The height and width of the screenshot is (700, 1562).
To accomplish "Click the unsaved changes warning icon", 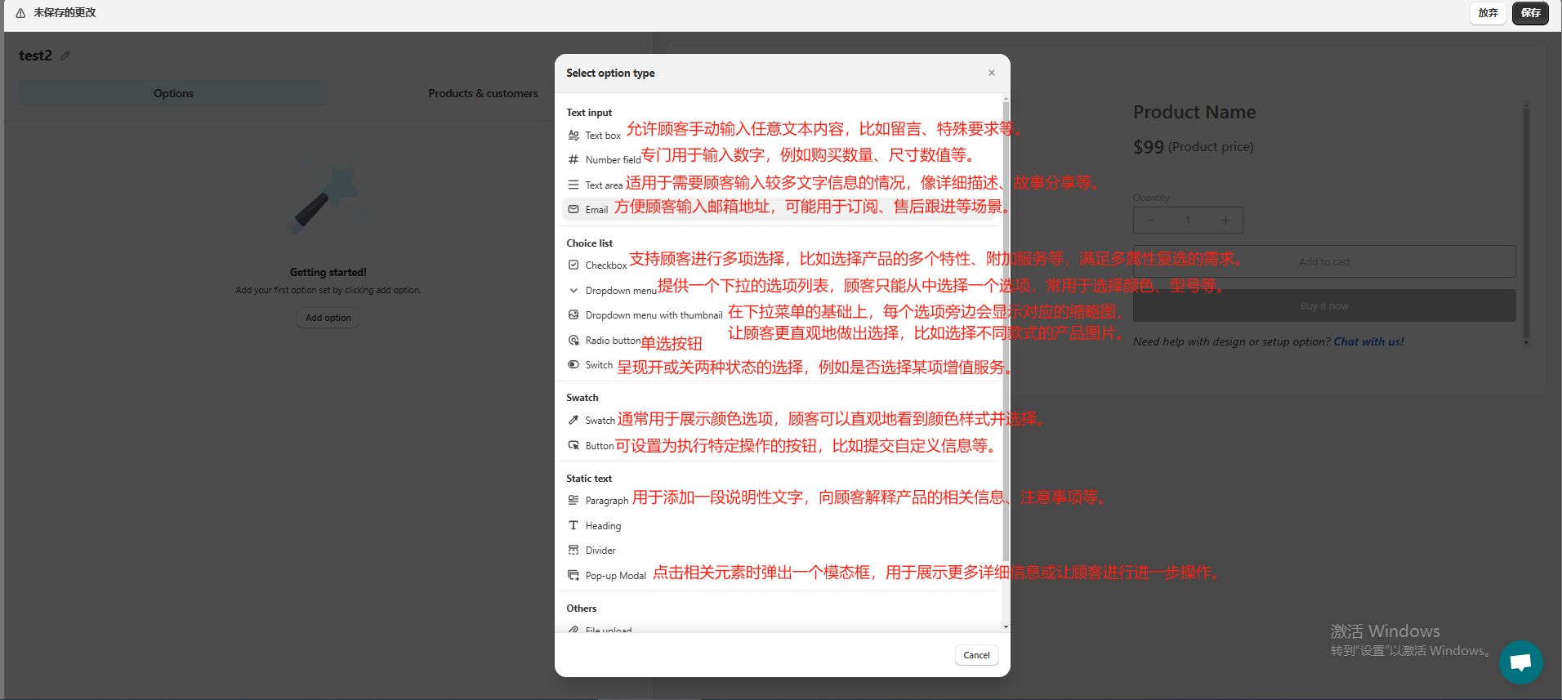I will click(x=20, y=13).
